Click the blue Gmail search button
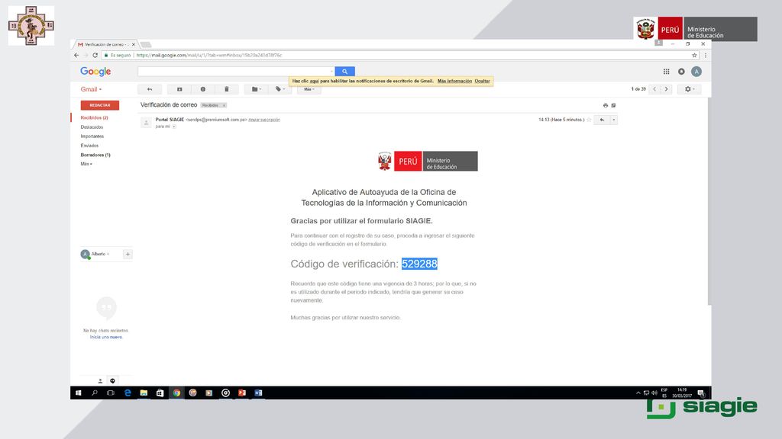 [344, 71]
